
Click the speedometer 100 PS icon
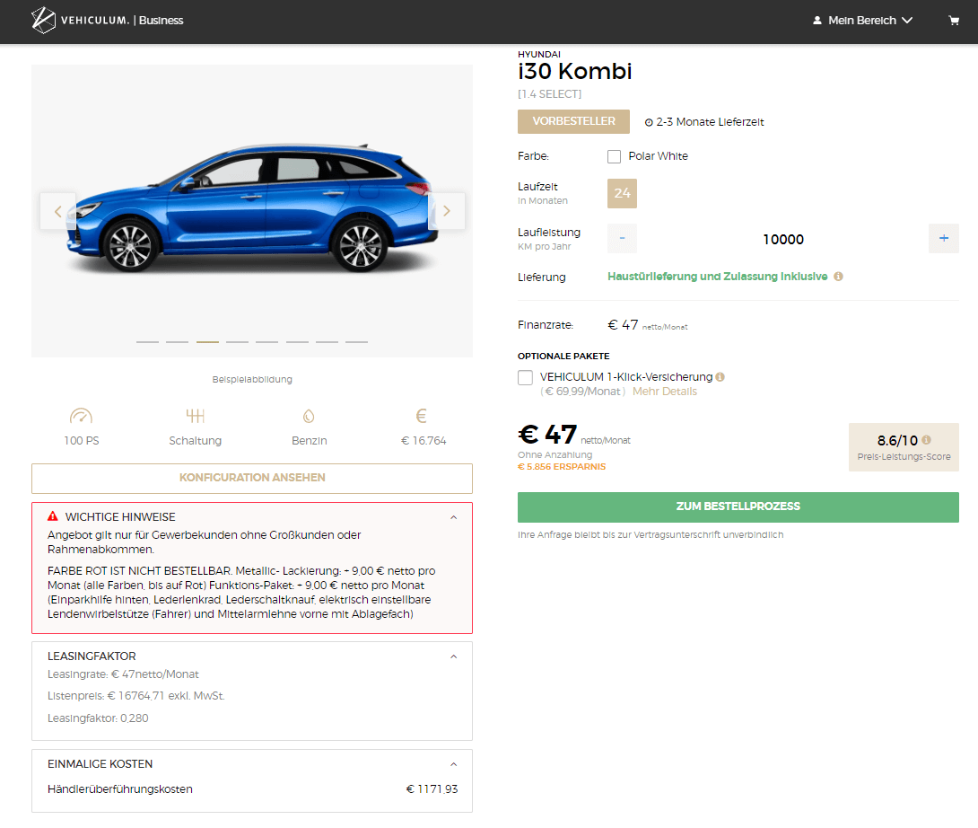(81, 416)
